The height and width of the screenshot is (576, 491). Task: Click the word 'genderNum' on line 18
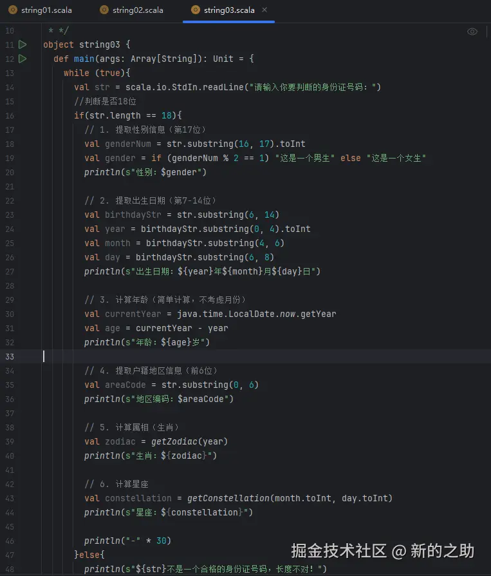pyautogui.click(x=127, y=144)
